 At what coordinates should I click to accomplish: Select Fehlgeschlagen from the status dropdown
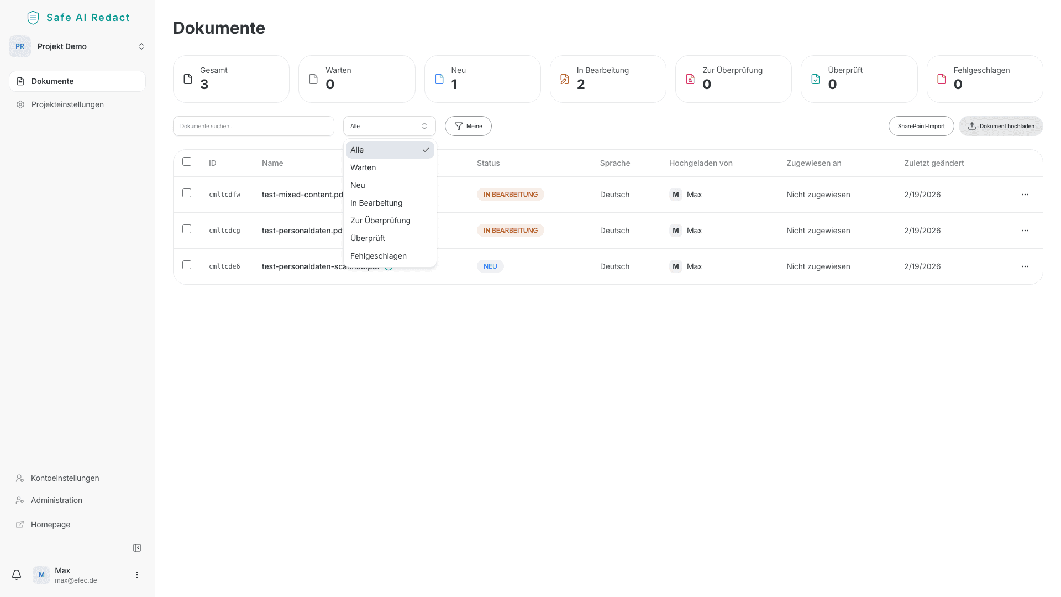pos(378,255)
